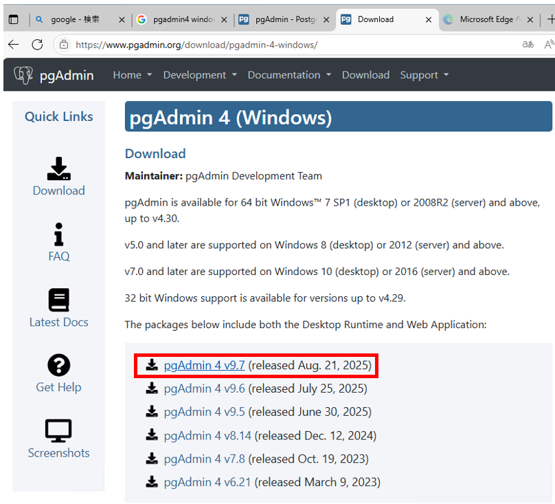Click the Latest Docs book icon

pos(59,300)
